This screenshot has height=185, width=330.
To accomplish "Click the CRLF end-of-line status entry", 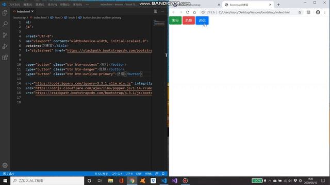I will (x=139, y=174).
